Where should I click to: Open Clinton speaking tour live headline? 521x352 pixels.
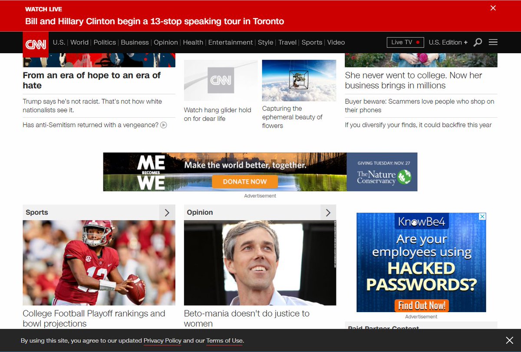click(155, 21)
